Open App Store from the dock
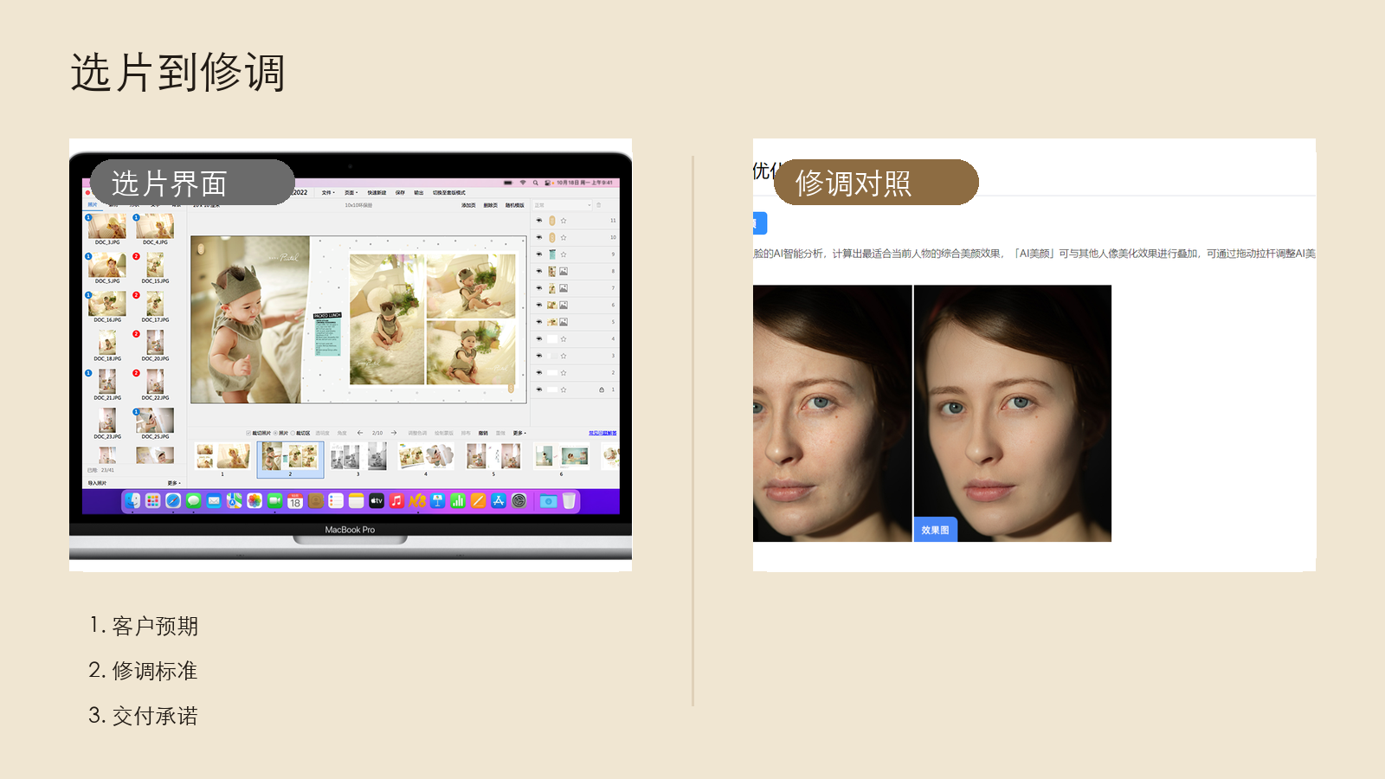 [x=499, y=500]
